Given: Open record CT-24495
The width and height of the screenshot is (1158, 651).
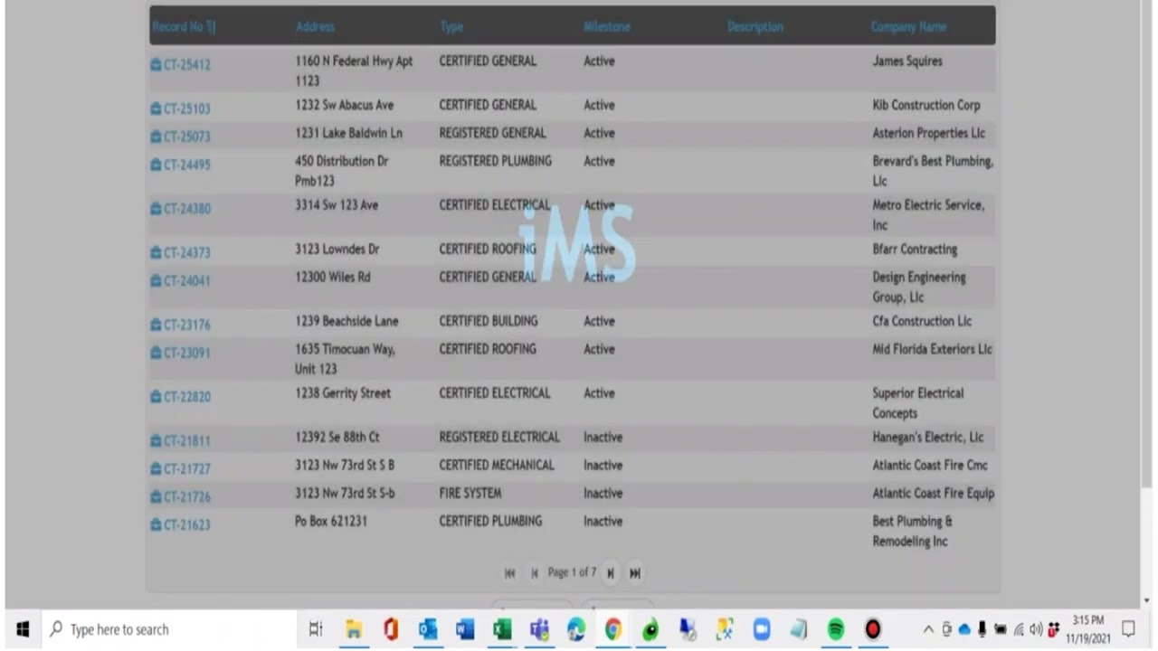Looking at the screenshot, I should click(x=181, y=165).
